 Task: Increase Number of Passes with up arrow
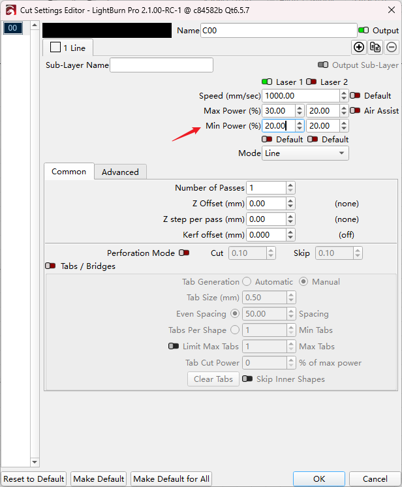pyautogui.click(x=290, y=185)
